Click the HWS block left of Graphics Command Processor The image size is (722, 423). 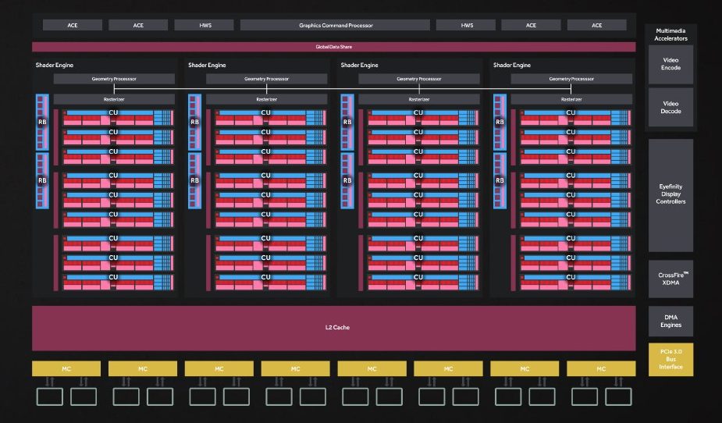click(205, 25)
